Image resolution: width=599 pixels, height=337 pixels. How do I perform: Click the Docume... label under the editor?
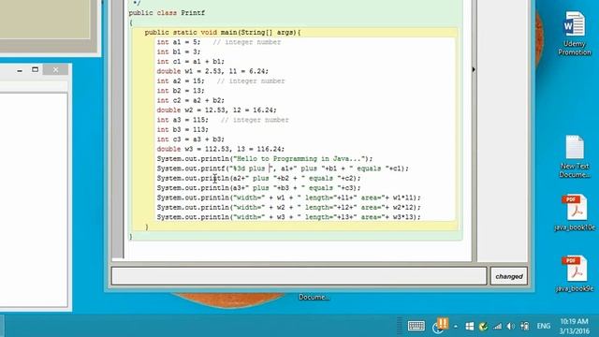point(314,298)
